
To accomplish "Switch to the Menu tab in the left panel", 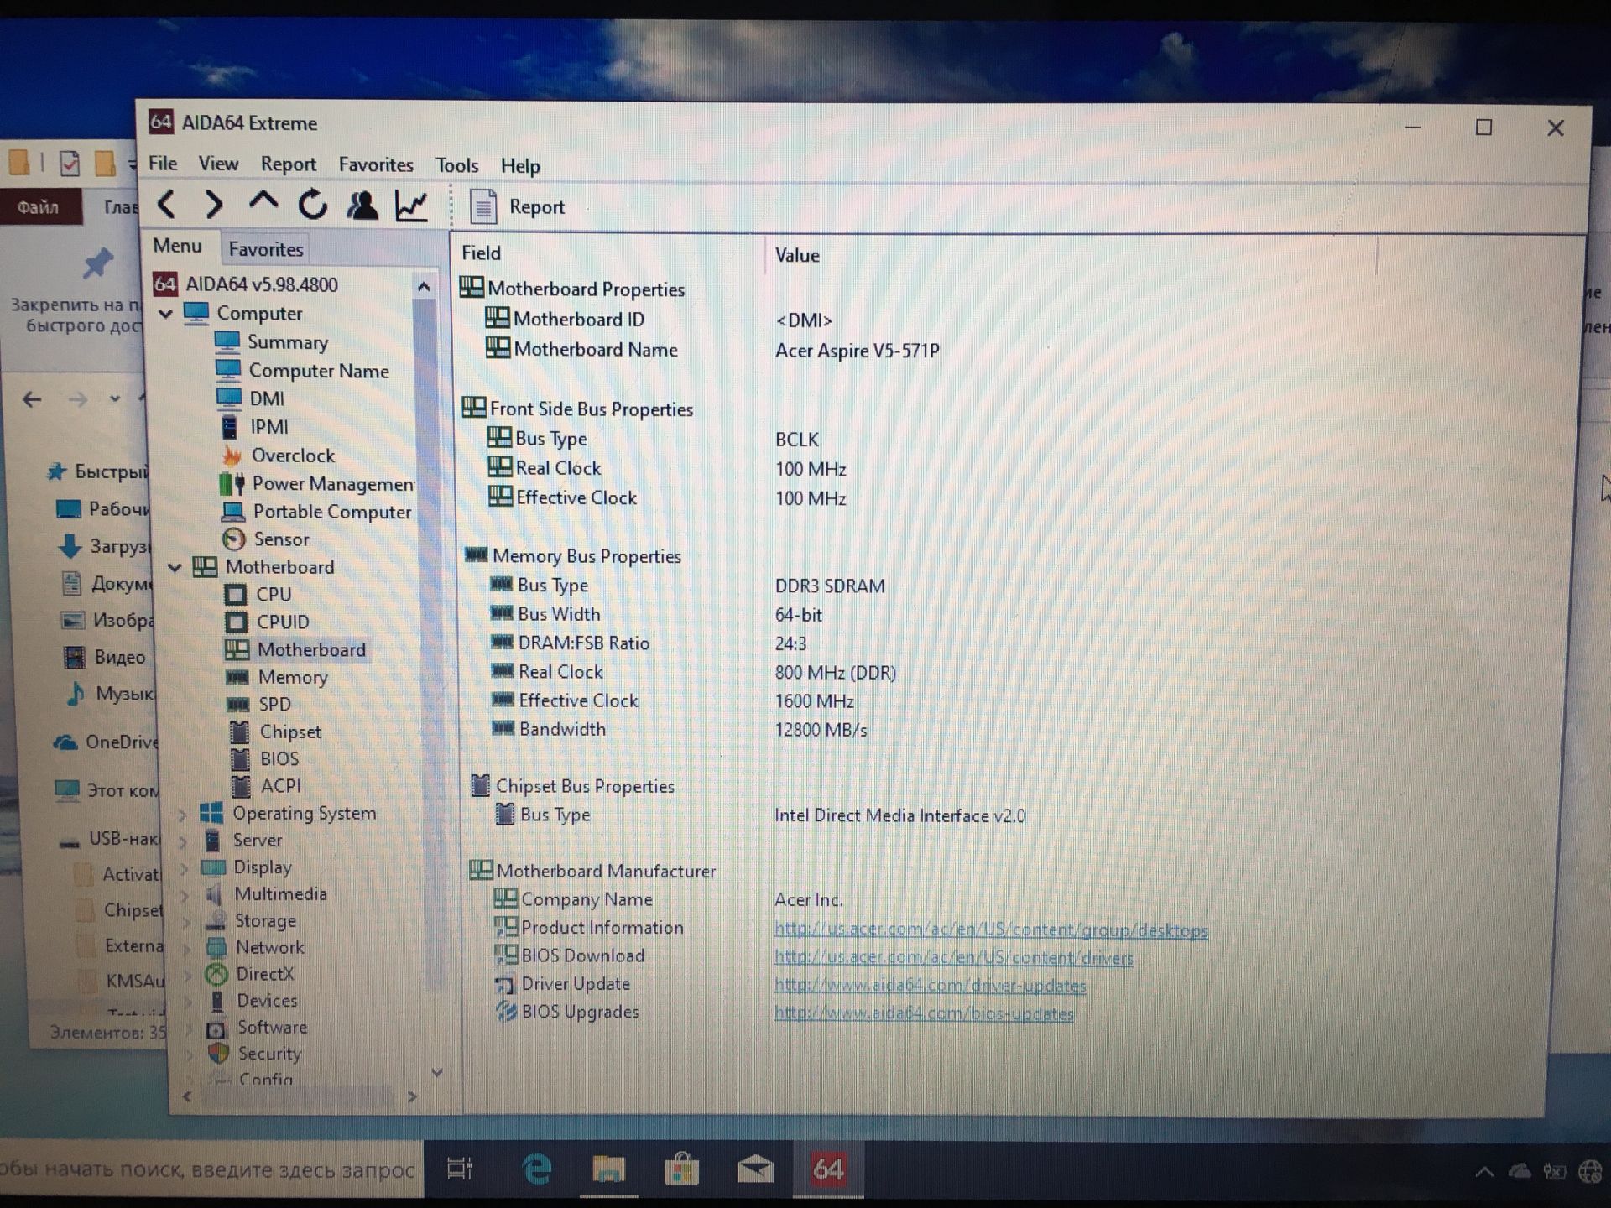I will (x=177, y=246).
